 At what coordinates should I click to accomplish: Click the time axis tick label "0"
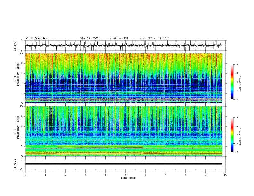[25, 175]
